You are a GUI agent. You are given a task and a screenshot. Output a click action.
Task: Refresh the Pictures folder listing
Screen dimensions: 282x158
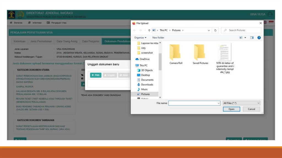pyautogui.click(x=215, y=30)
